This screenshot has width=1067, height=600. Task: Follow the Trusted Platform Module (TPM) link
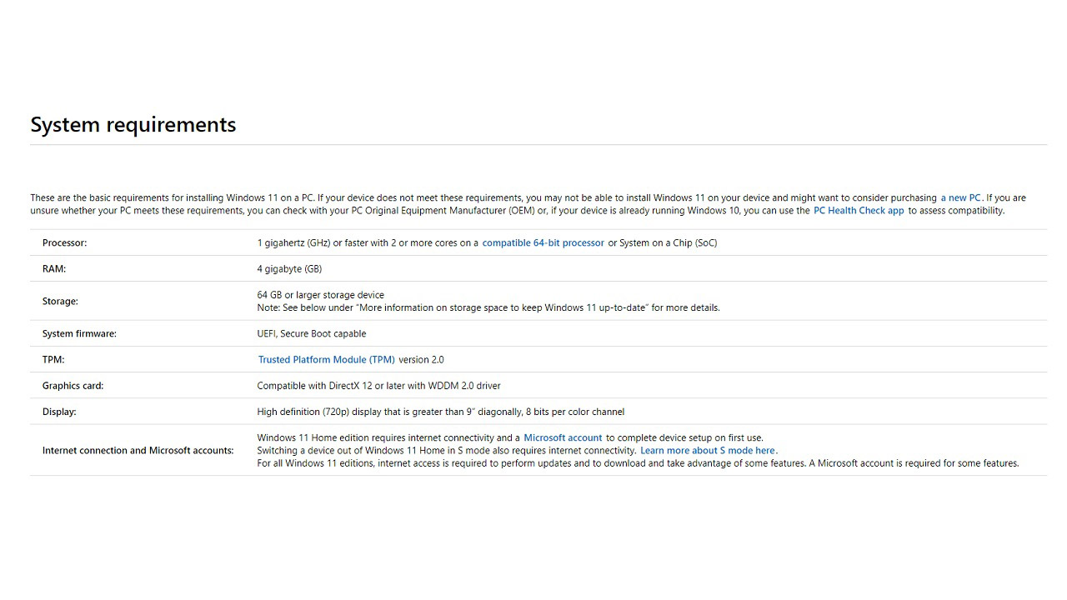(x=326, y=360)
